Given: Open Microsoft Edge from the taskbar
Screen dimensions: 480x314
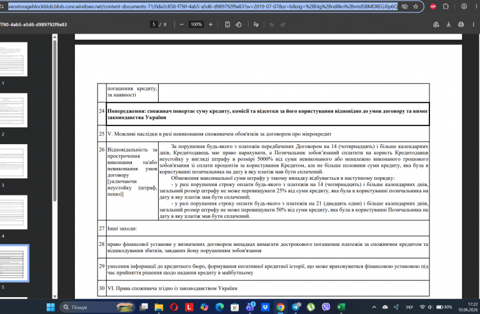Looking at the screenshot, I should tap(219, 307).
